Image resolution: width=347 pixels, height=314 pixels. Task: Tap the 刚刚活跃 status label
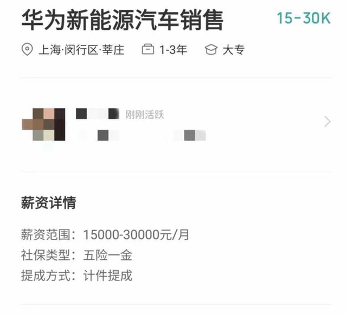click(x=145, y=115)
